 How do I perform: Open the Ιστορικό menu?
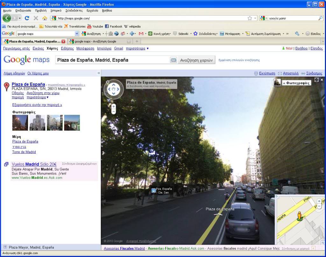click(56, 11)
